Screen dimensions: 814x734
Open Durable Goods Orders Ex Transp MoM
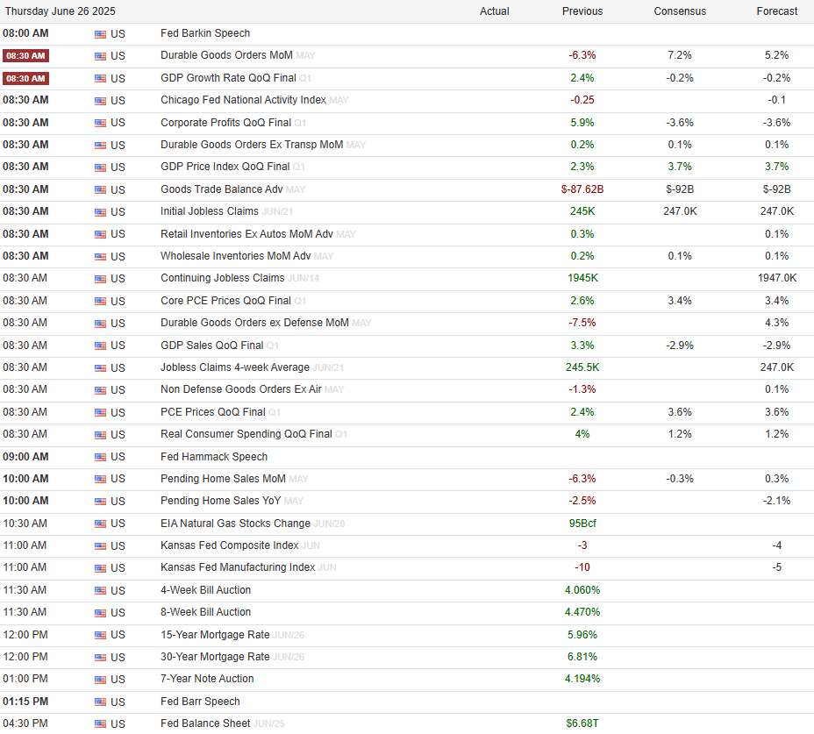(x=252, y=145)
